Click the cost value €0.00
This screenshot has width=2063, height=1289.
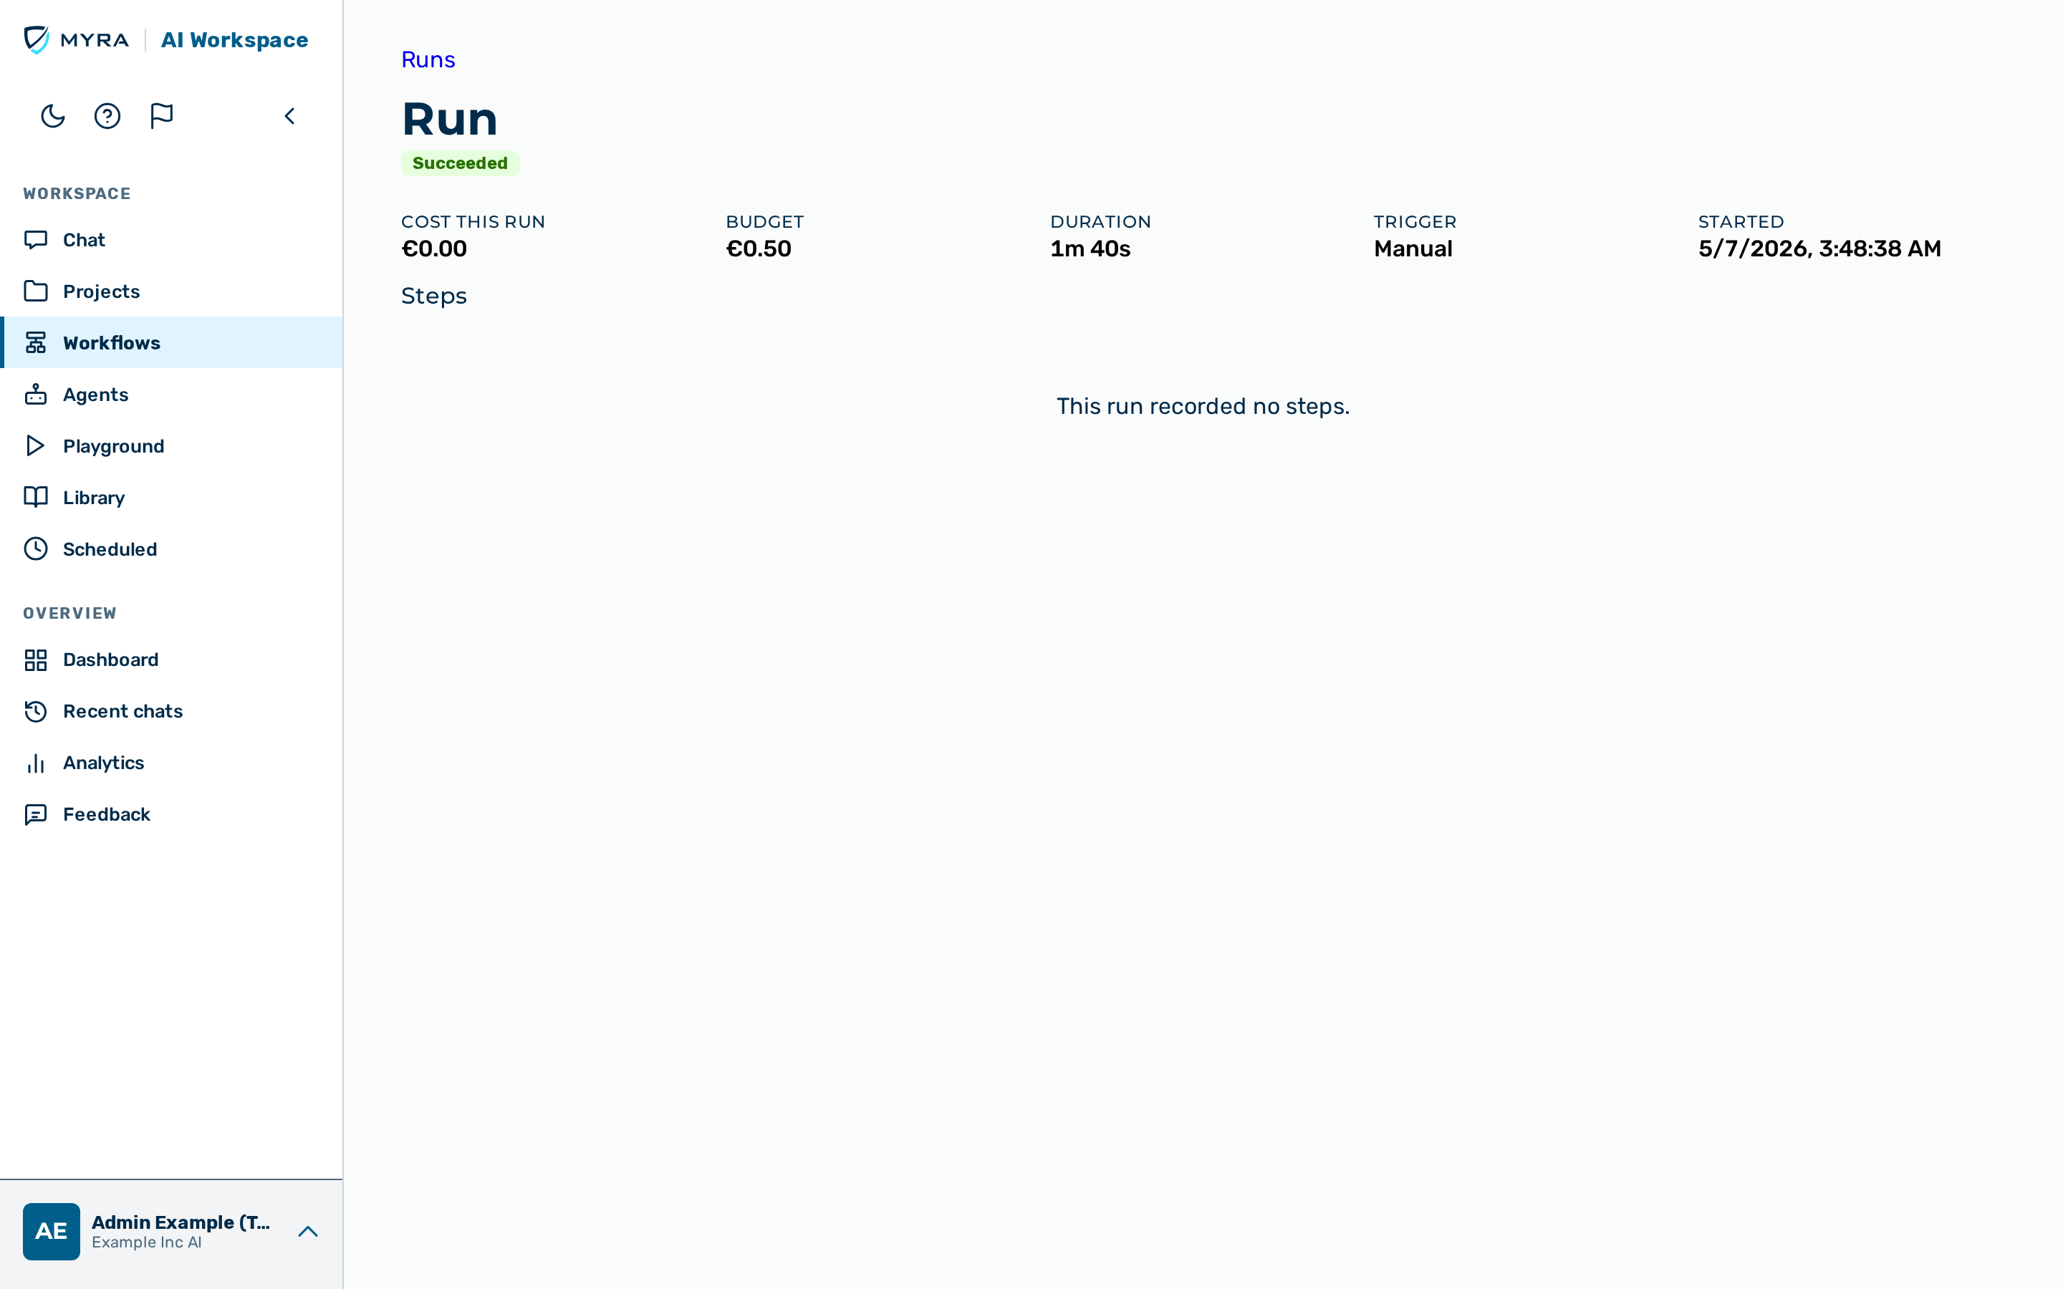click(434, 249)
